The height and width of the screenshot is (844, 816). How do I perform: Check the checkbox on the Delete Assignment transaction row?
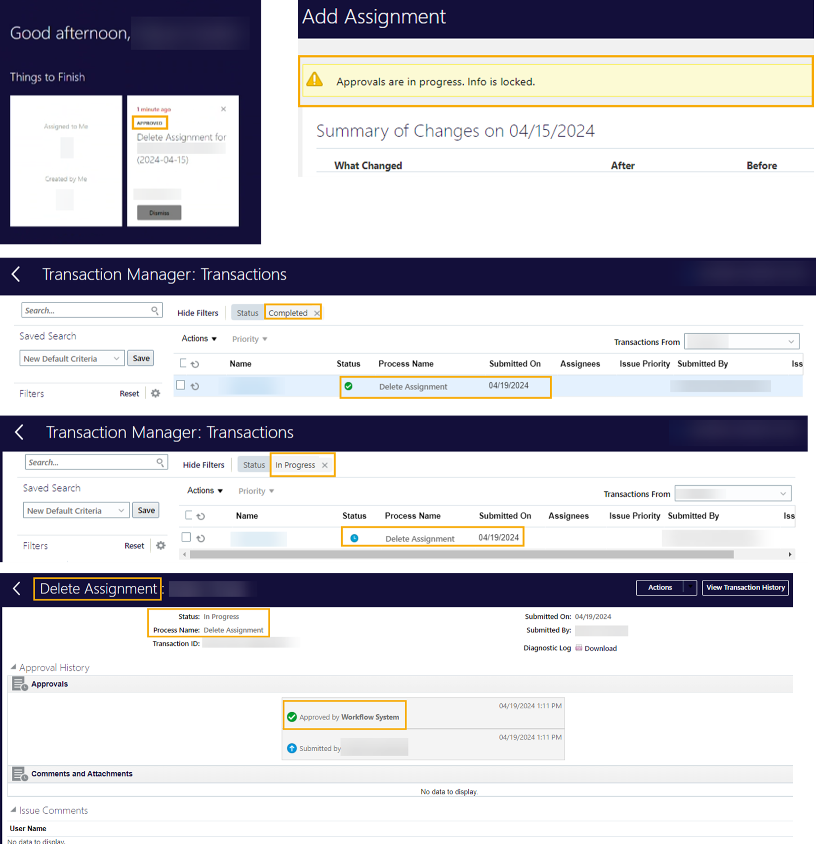pos(180,385)
